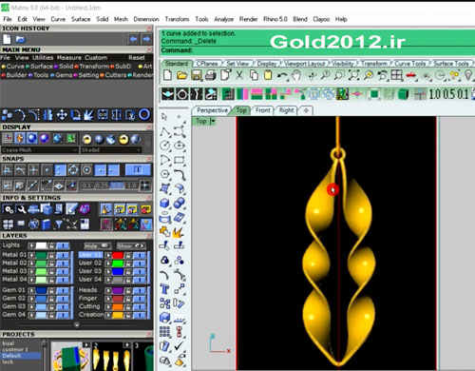The height and width of the screenshot is (371, 475).
Task: Click the Save disk icon in Standard toolbar
Action: tap(196, 75)
